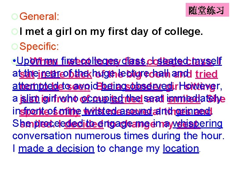
Task: Click the underlined word 'grinned'
Action: pos(193,111)
